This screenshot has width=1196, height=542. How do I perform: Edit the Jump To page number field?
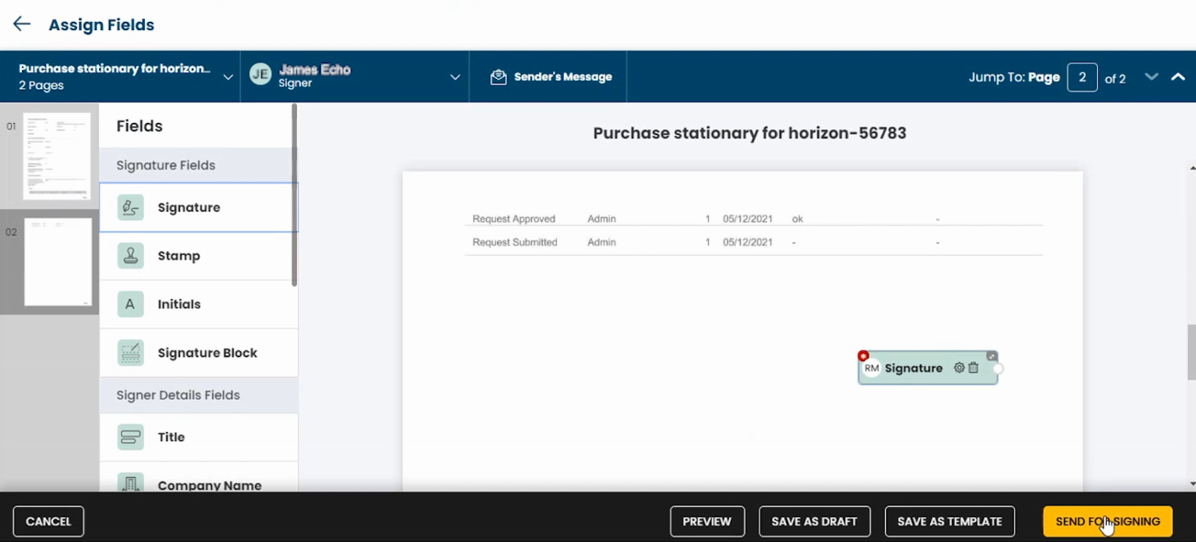(1082, 77)
